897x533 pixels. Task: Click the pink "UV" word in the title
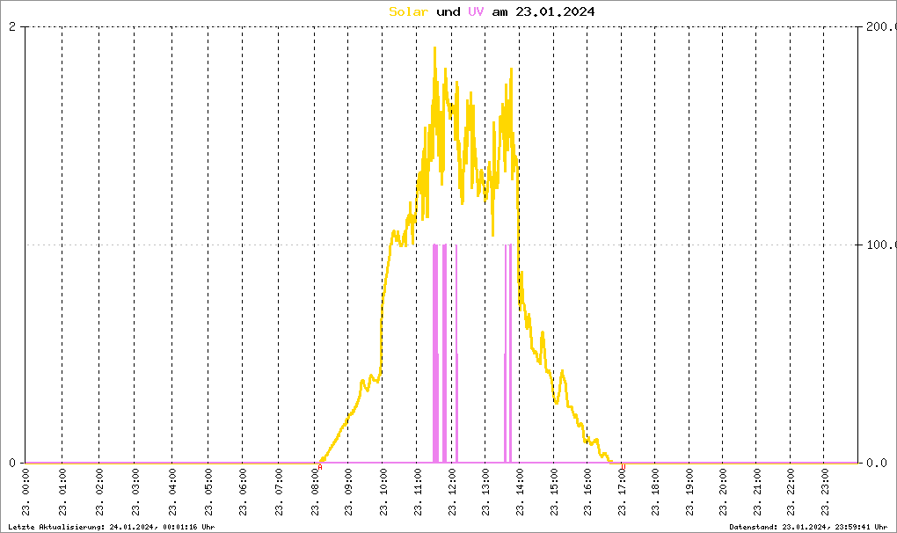[476, 11]
